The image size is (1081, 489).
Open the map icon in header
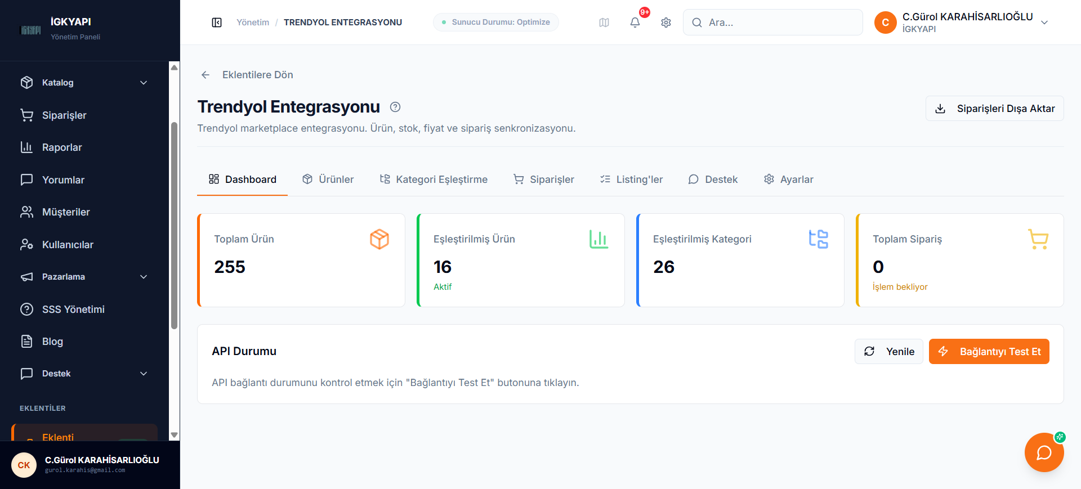pos(604,23)
